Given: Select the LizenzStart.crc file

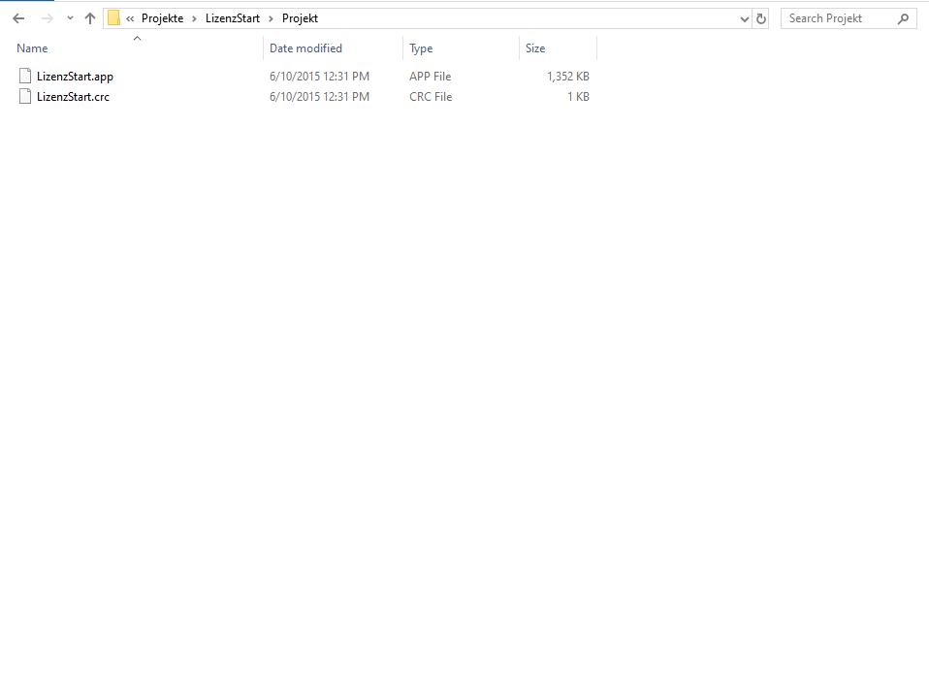Looking at the screenshot, I should pyautogui.click(x=73, y=97).
